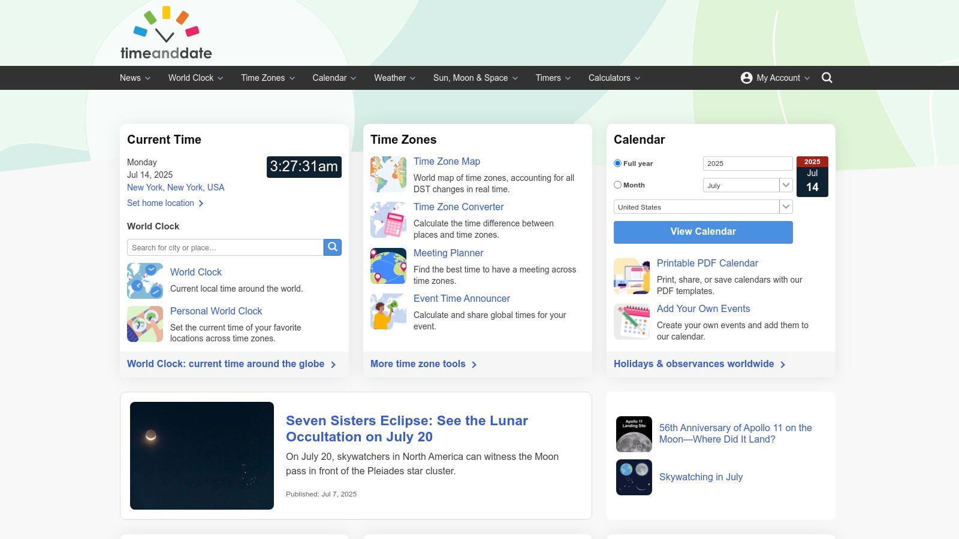Click the My Account user icon

(x=746, y=78)
